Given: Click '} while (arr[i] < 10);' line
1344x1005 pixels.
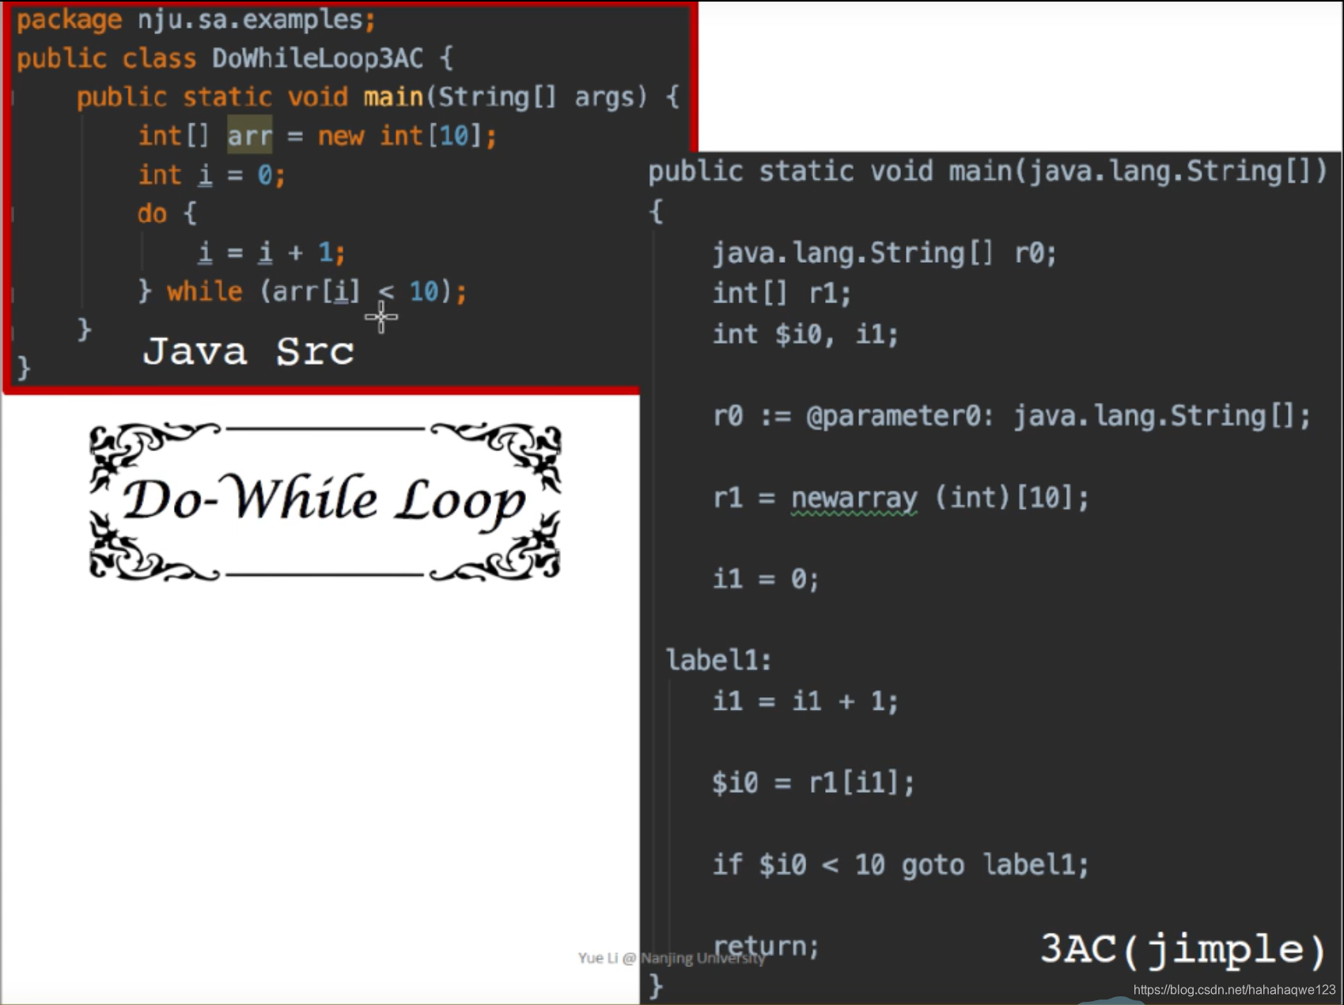Looking at the screenshot, I should [x=302, y=292].
